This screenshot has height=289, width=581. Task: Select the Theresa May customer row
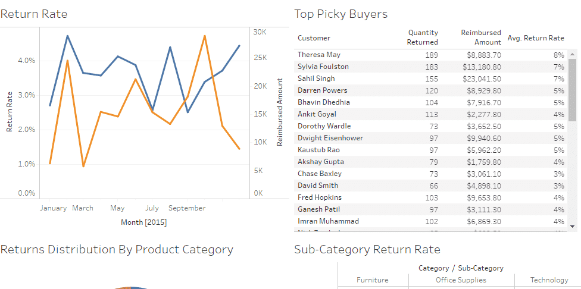point(319,55)
